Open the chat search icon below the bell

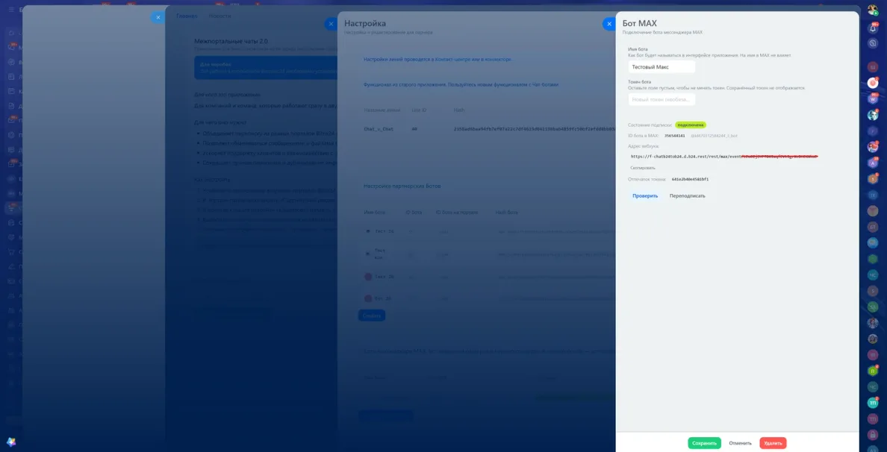[x=872, y=43]
